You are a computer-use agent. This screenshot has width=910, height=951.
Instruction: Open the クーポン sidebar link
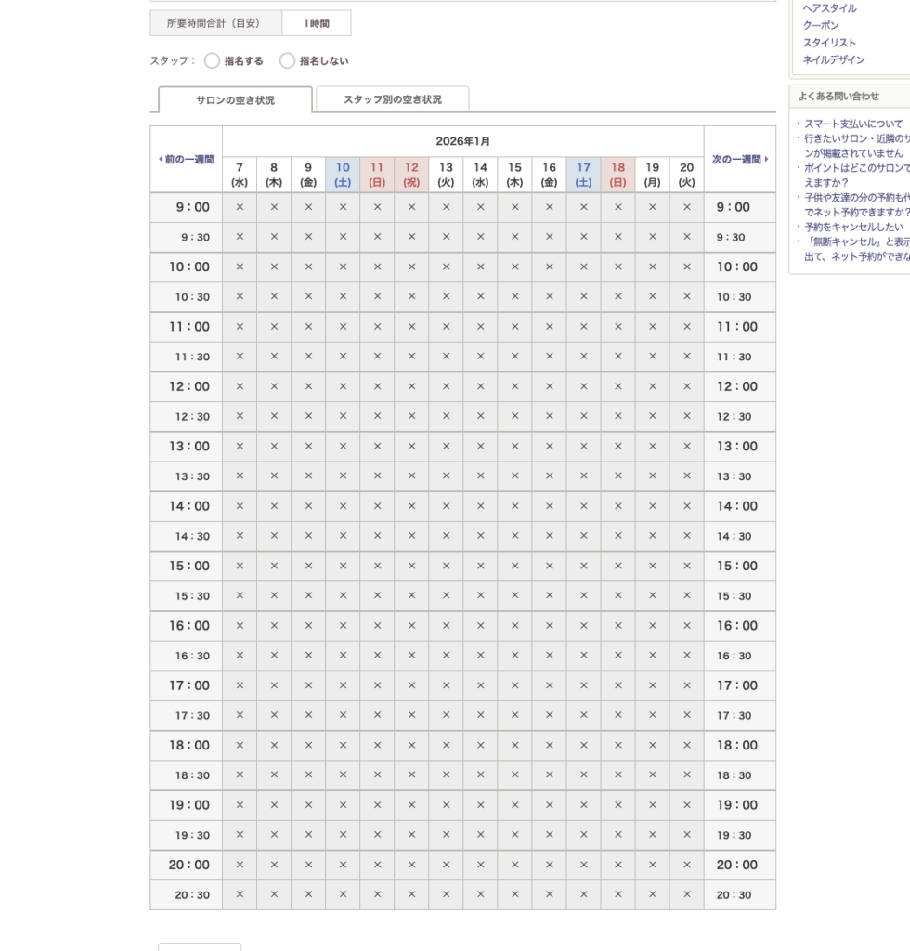coord(821,25)
